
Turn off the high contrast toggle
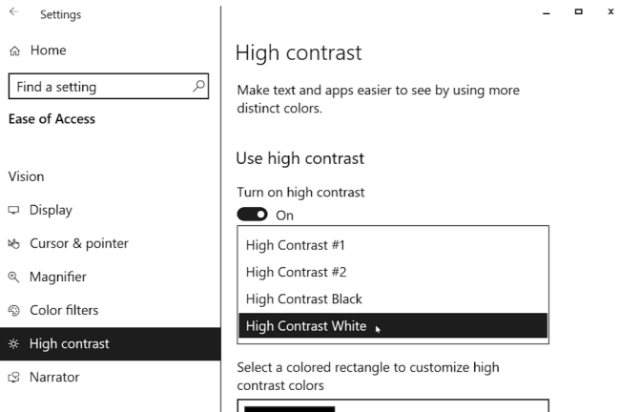(x=252, y=215)
